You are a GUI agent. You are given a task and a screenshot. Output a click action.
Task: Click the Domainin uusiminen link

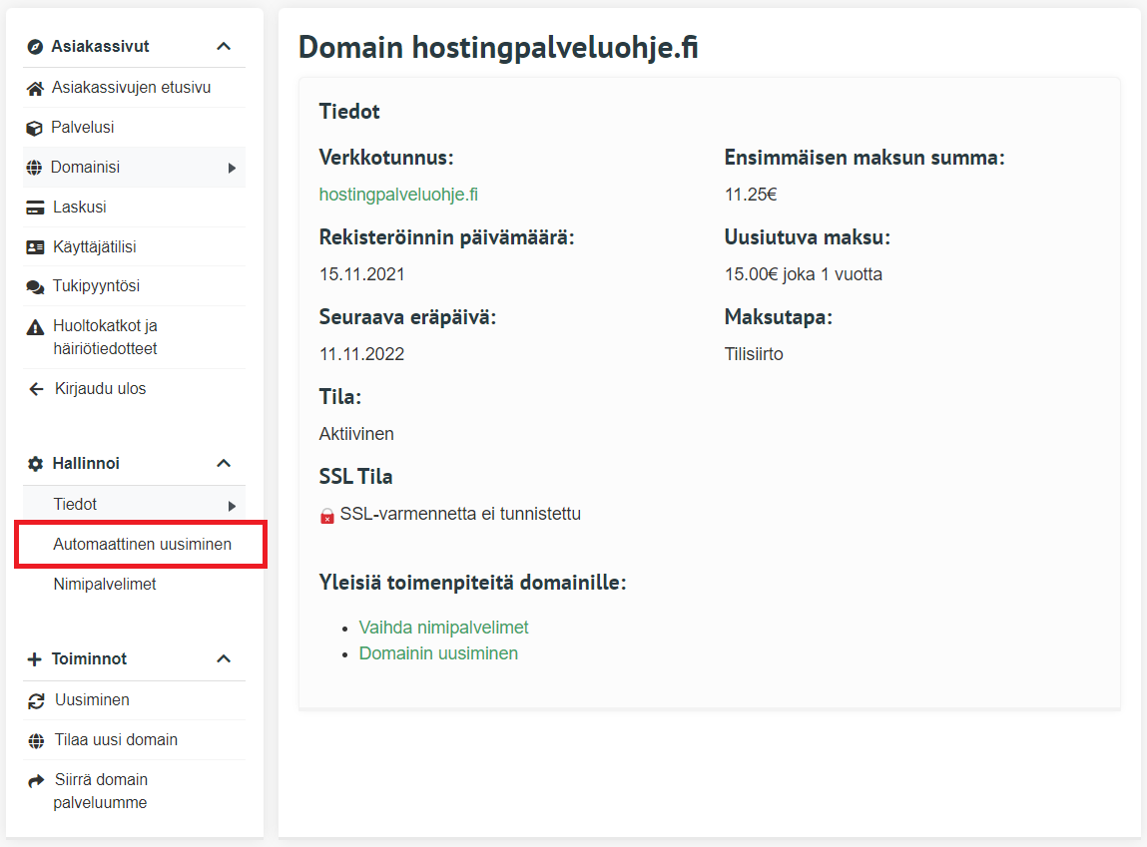438,653
